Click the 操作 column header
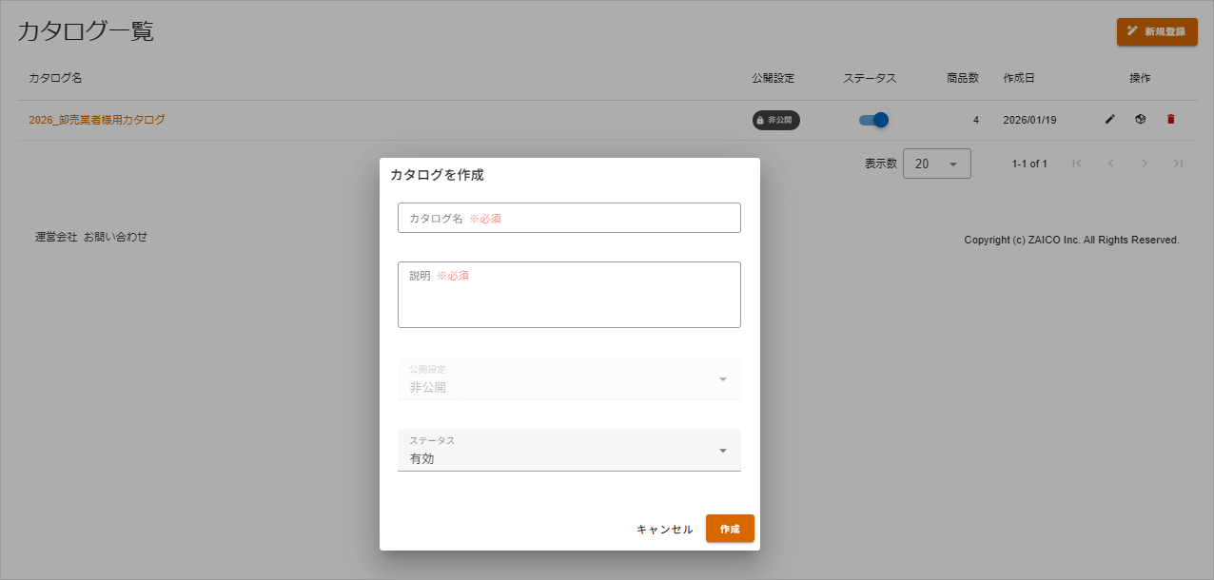Viewport: 1214px width, 580px height. [1140, 78]
